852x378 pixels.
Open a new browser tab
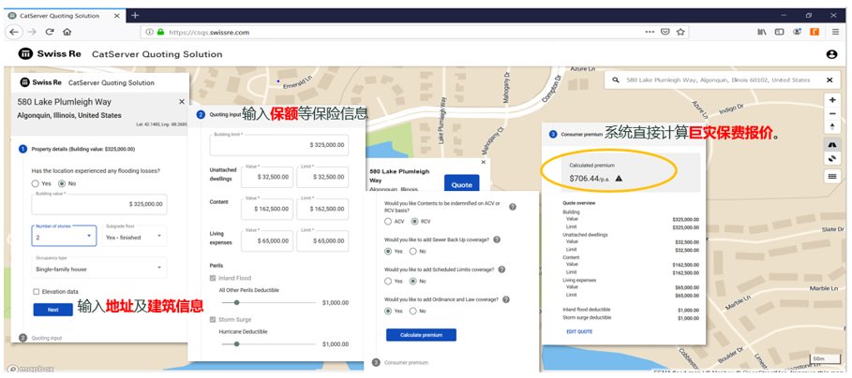[x=135, y=15]
